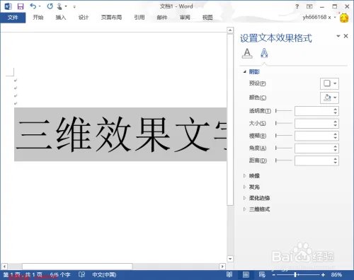Click the zoom out minus button

point(273,275)
